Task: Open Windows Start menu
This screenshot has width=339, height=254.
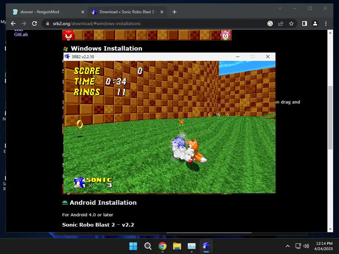Action: pyautogui.click(x=133, y=246)
